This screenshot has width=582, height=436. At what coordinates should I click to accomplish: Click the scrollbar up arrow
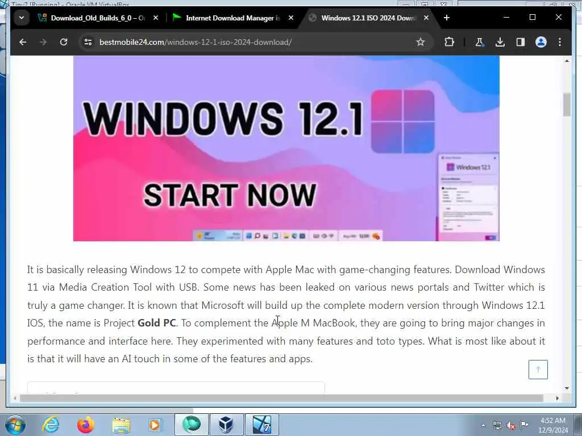567,61
